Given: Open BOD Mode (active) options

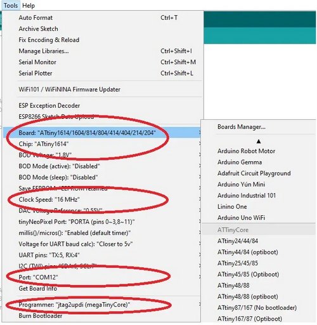Looking at the screenshot, I should (x=103, y=166).
